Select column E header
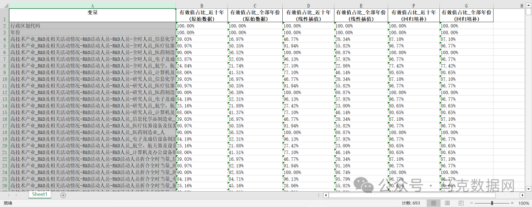This screenshot has height=207, width=532. (361, 5)
